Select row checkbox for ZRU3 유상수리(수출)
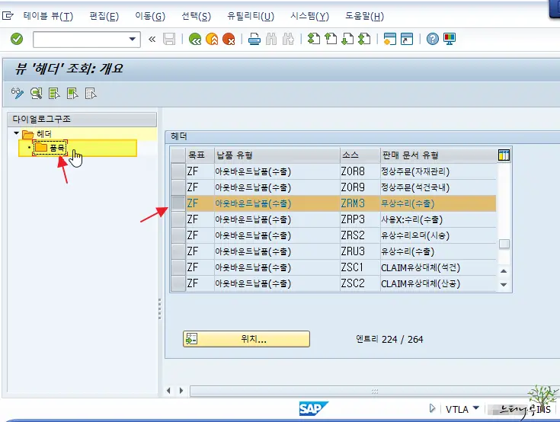 tap(178, 251)
